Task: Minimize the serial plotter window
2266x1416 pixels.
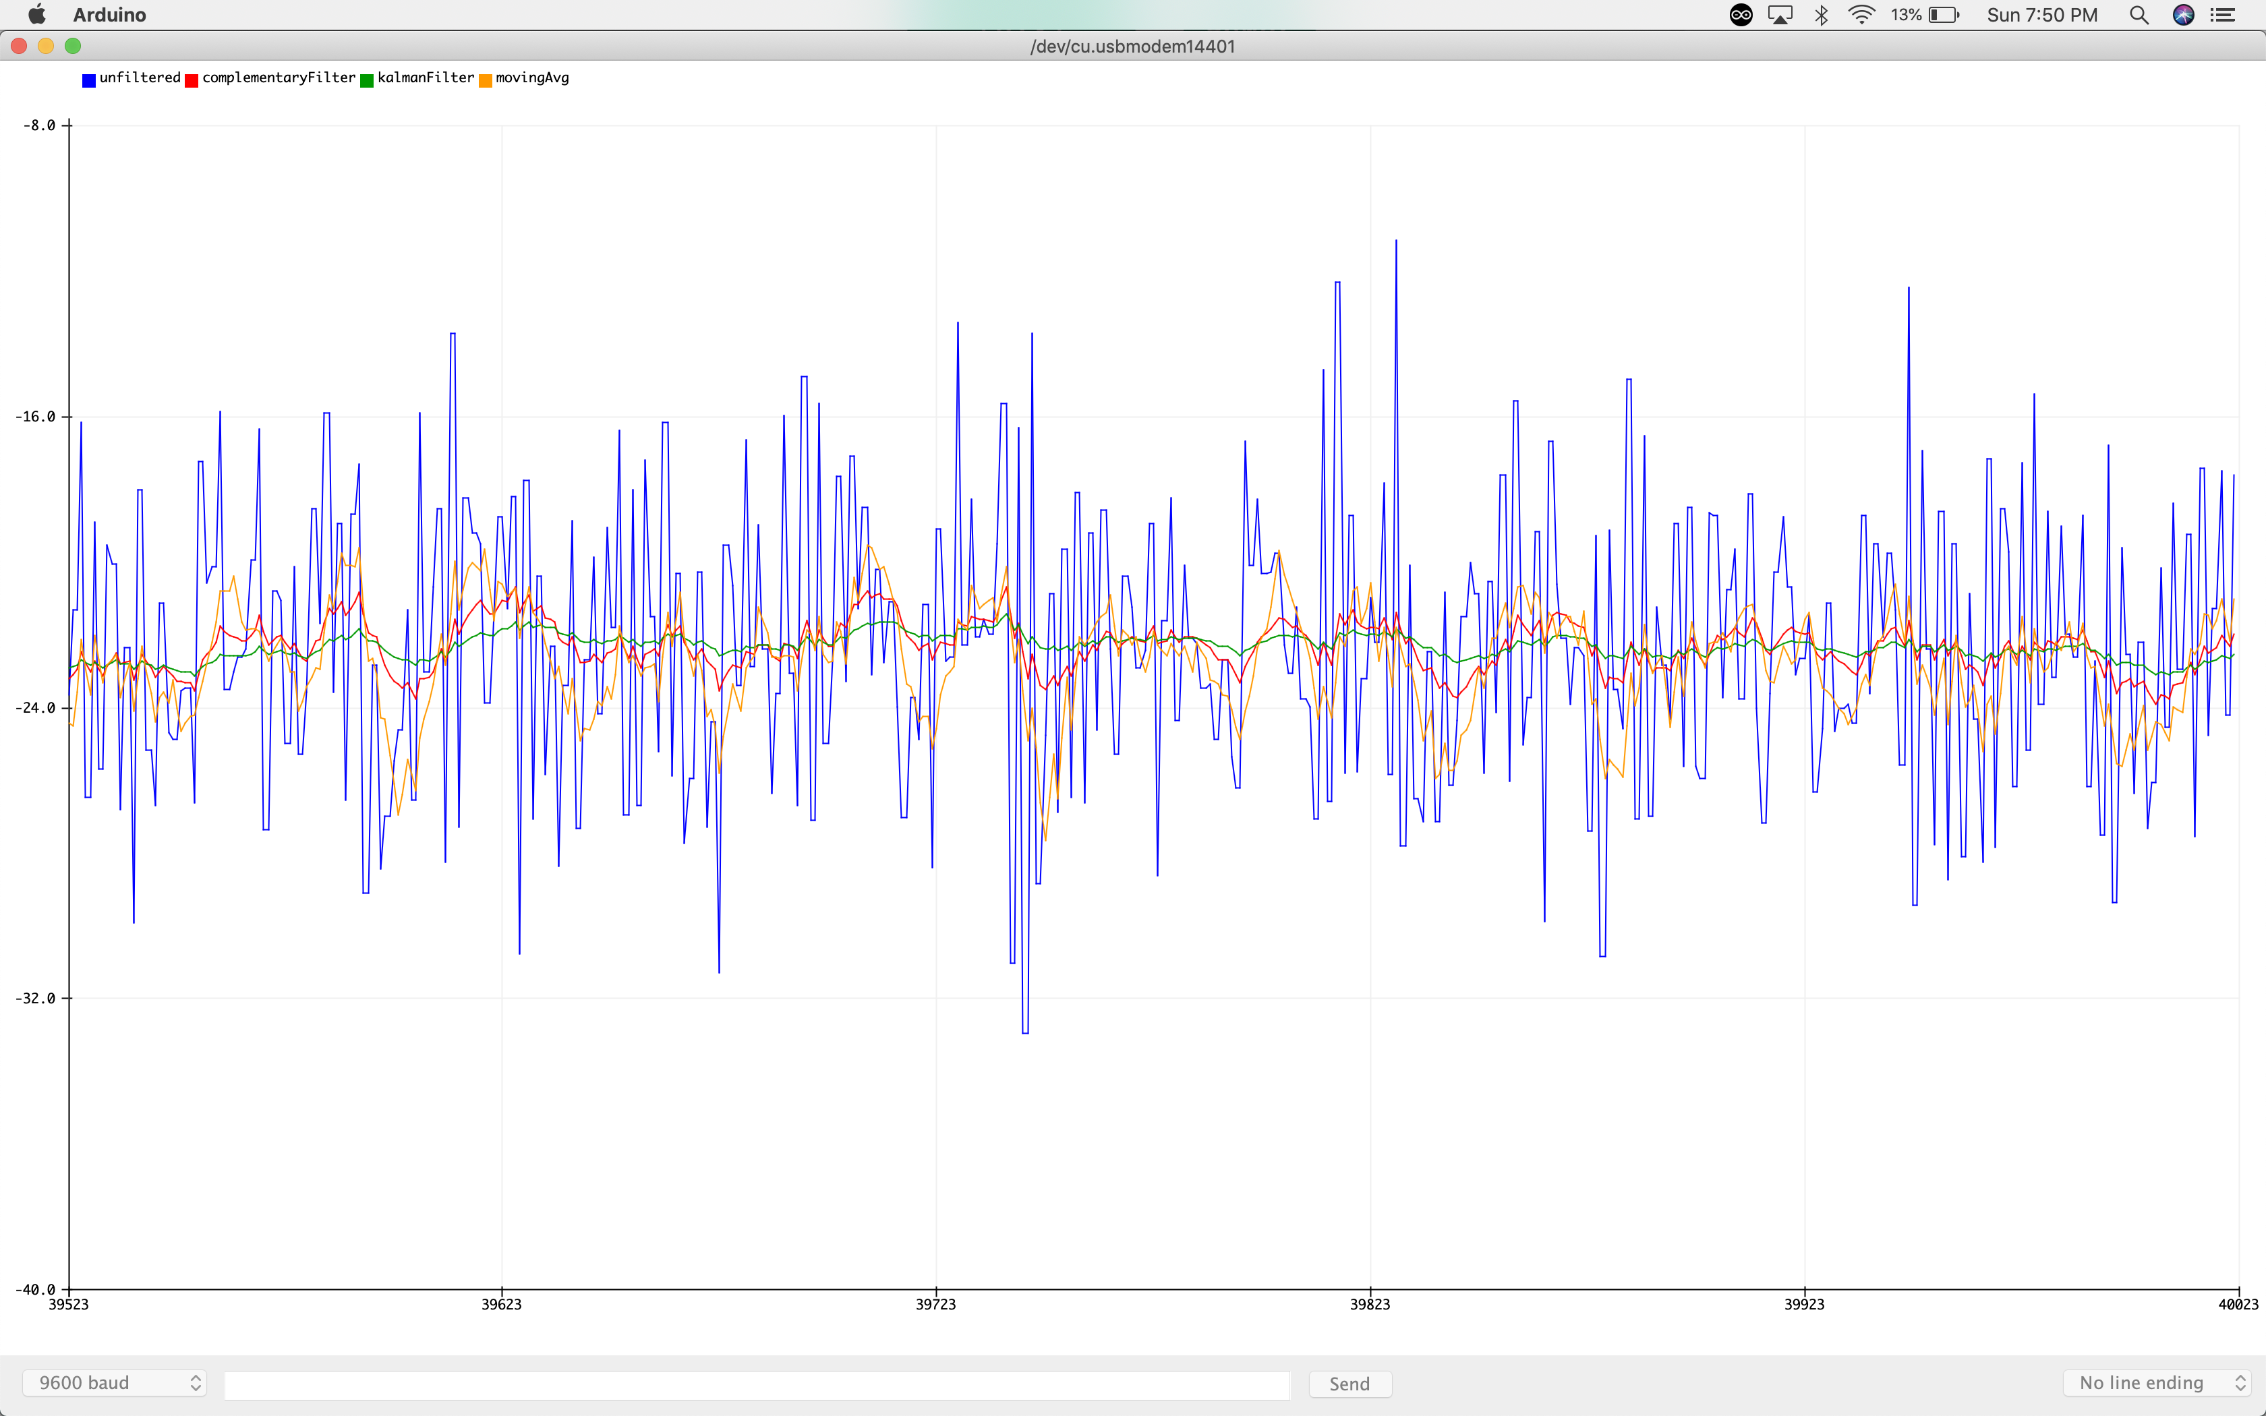Action: 46,46
